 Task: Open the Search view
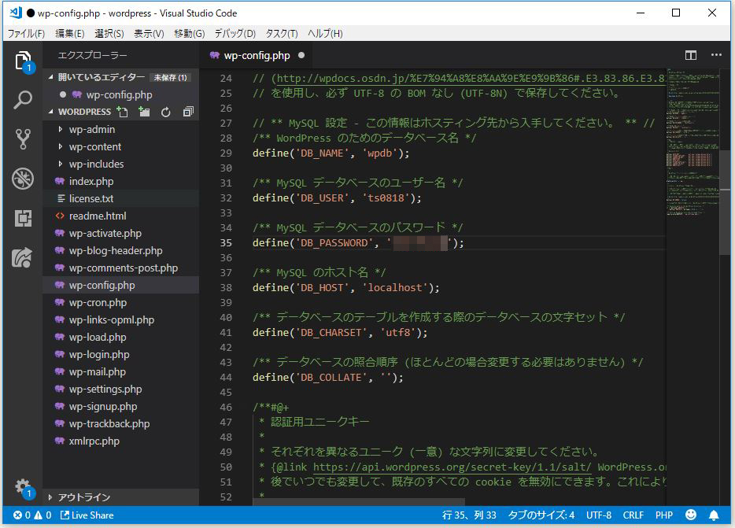coord(22,100)
